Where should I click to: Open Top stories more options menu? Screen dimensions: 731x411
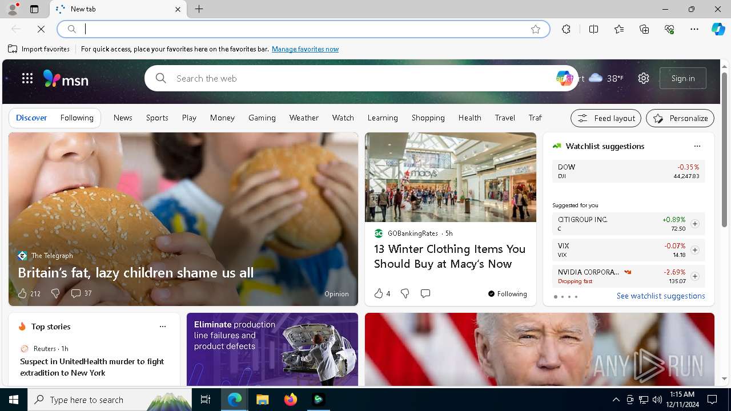coord(163,327)
